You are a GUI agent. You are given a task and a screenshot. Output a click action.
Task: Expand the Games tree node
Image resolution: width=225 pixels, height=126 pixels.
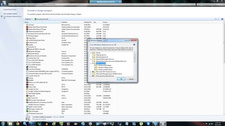click(91, 53)
